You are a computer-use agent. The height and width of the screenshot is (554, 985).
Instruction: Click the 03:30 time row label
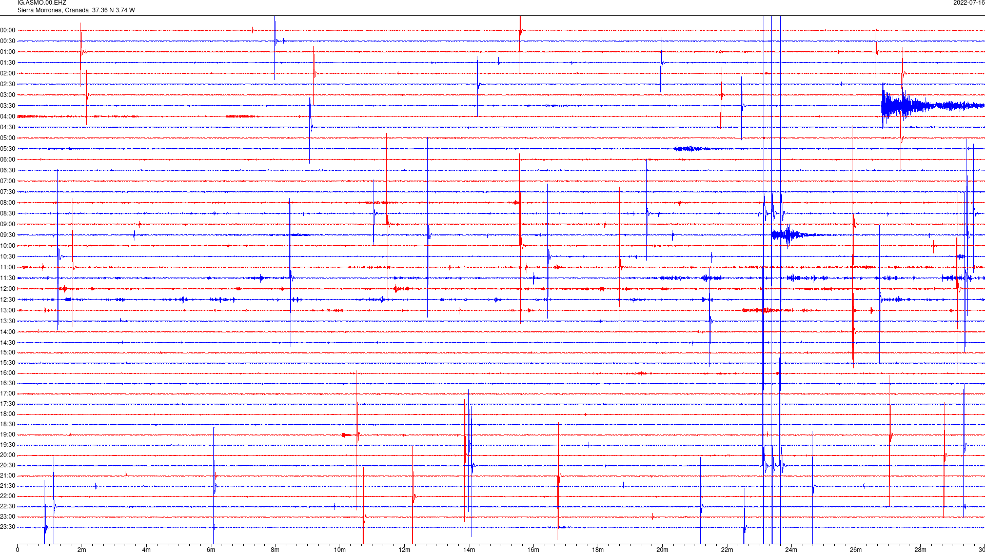pyautogui.click(x=8, y=106)
